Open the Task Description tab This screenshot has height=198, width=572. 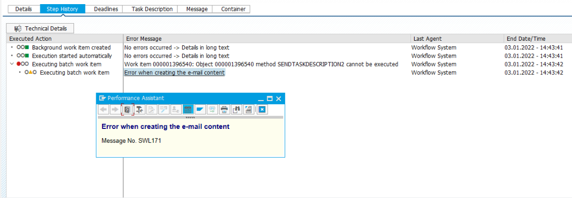(x=152, y=9)
